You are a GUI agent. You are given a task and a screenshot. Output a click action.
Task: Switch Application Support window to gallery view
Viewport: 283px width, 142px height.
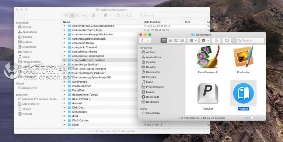pos(84,15)
